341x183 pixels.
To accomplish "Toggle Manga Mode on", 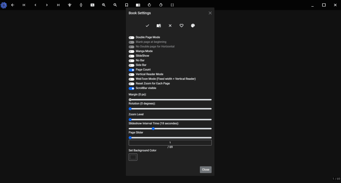I will pyautogui.click(x=131, y=51).
